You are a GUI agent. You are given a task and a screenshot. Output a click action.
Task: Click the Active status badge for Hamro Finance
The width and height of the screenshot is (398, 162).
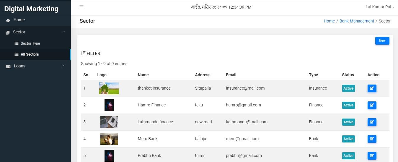348,105
